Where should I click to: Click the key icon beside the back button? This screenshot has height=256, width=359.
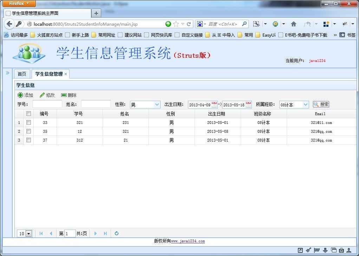pos(19,24)
